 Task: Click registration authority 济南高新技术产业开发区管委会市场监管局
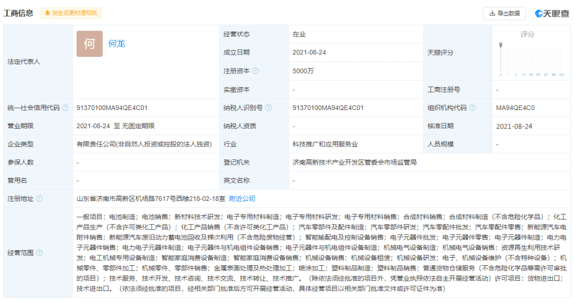pos(354,163)
